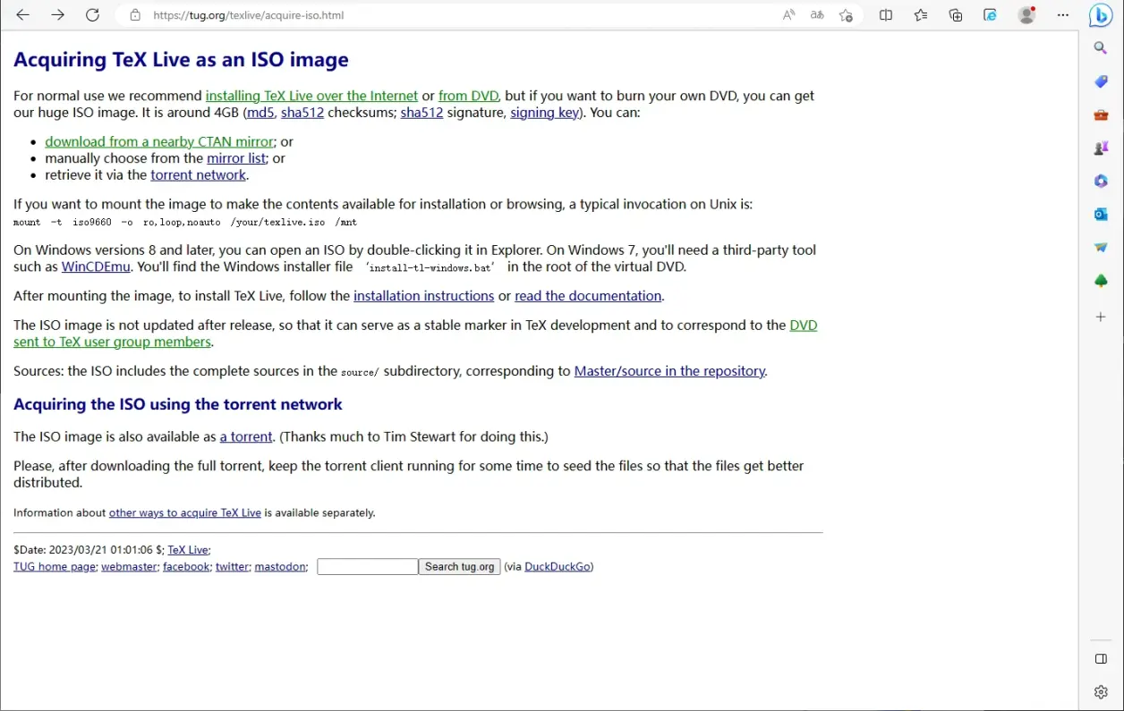Open the mastodon link
The image size is (1124, 711).
(280, 567)
